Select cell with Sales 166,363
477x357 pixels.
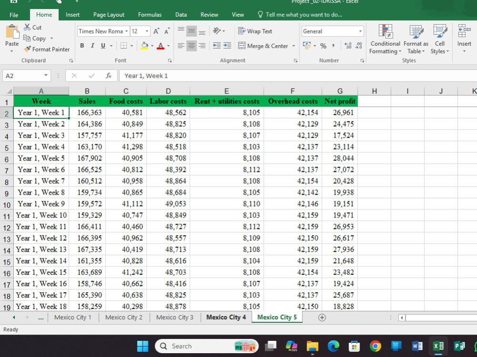[87, 113]
